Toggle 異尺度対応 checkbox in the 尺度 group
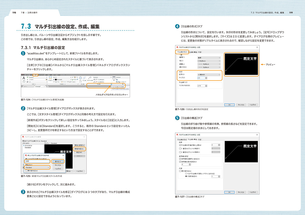 pyautogui.click(x=180, y=171)
